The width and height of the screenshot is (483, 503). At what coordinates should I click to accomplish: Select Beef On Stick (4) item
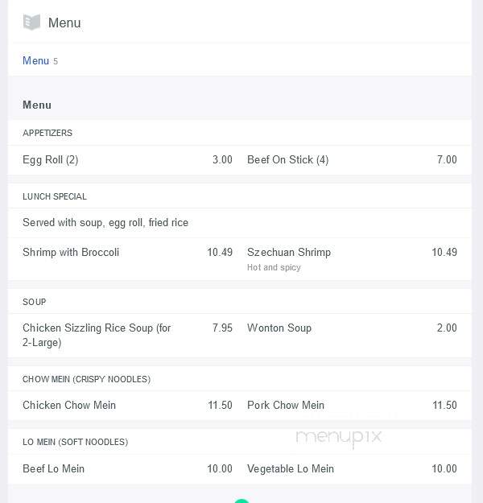coord(288,160)
